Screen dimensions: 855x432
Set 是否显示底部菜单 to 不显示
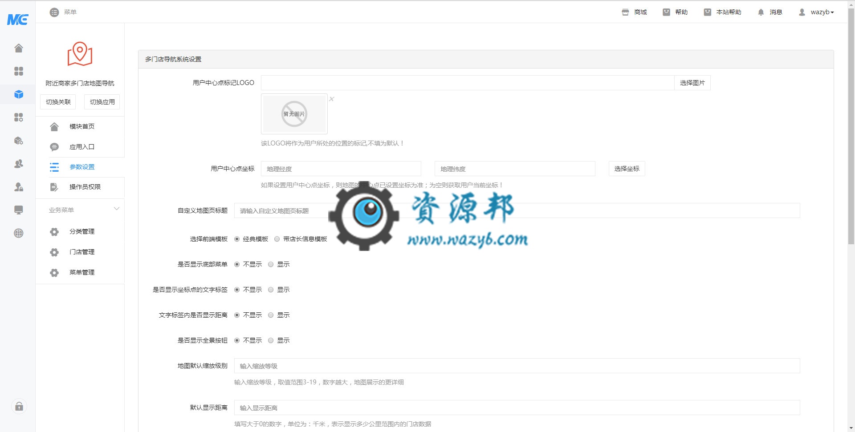click(237, 265)
